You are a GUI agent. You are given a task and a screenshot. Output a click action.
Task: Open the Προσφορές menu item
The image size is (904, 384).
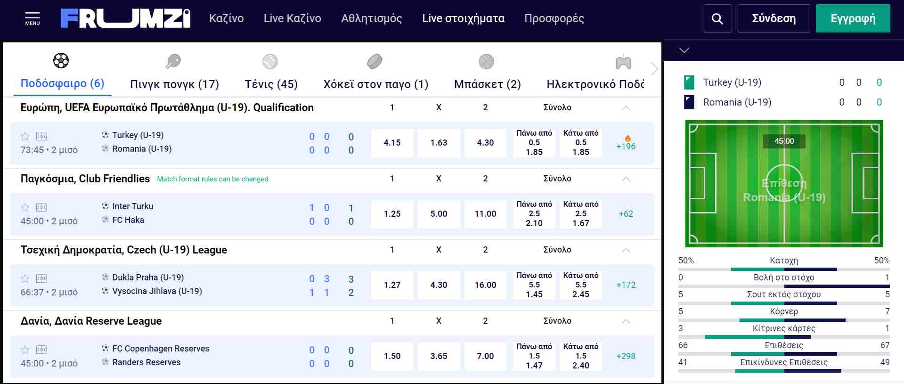click(554, 18)
